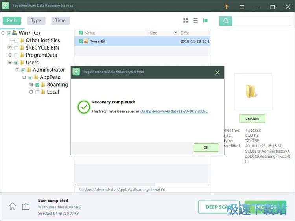Viewport: 295px width, 221px height.
Task: Click in the search input field
Action: click(262, 21)
